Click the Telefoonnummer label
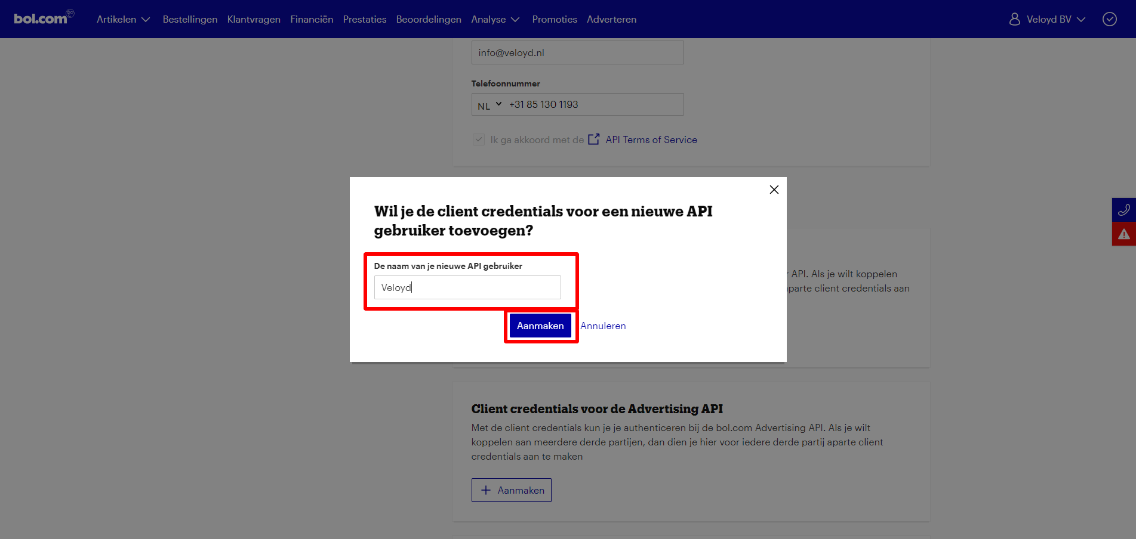The width and height of the screenshot is (1136, 539). pyautogui.click(x=506, y=83)
